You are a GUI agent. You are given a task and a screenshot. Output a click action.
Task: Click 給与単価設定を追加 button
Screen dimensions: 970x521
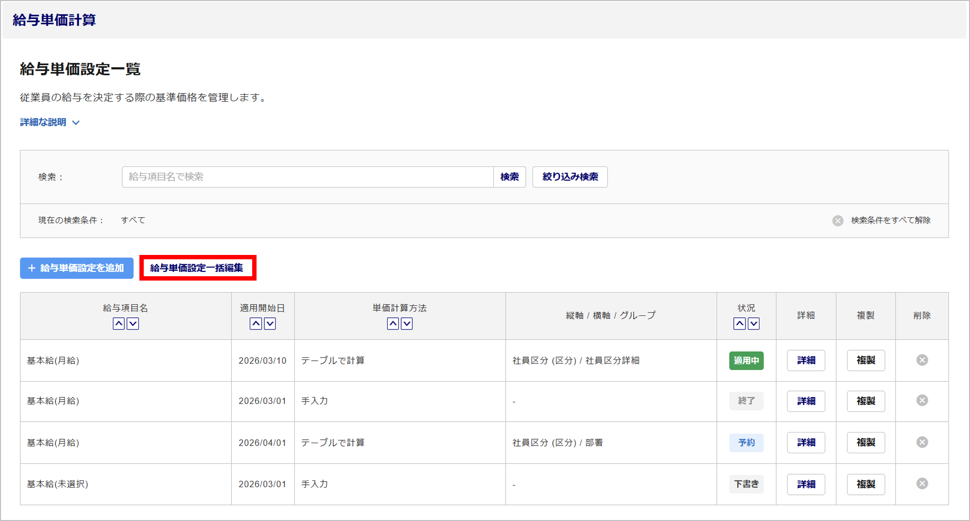click(x=76, y=268)
